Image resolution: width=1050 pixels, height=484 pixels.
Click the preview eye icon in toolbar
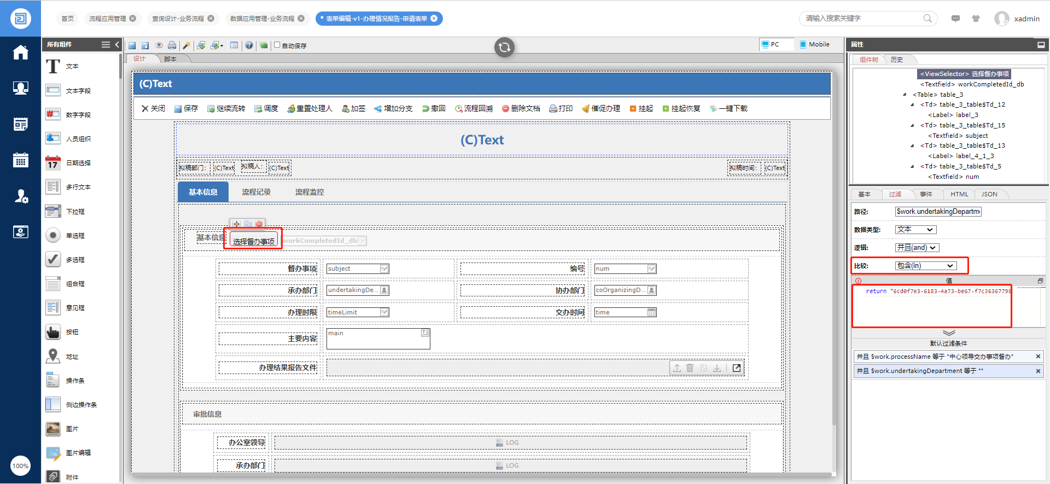pyautogui.click(x=159, y=45)
